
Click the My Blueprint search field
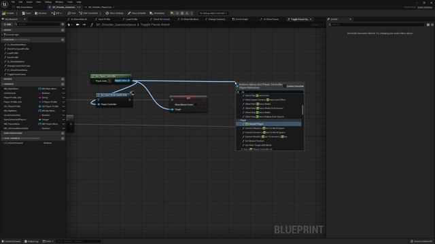[x=37, y=24]
